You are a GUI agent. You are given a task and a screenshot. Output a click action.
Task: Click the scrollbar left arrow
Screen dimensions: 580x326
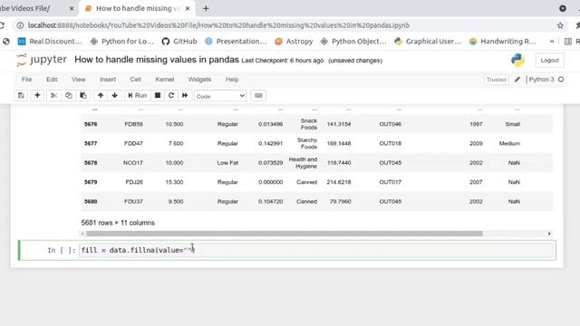[x=82, y=234]
